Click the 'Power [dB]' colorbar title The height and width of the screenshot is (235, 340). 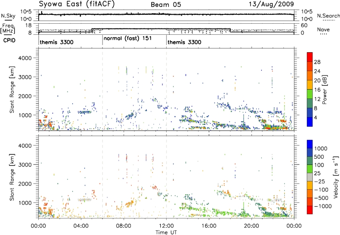[324, 90]
